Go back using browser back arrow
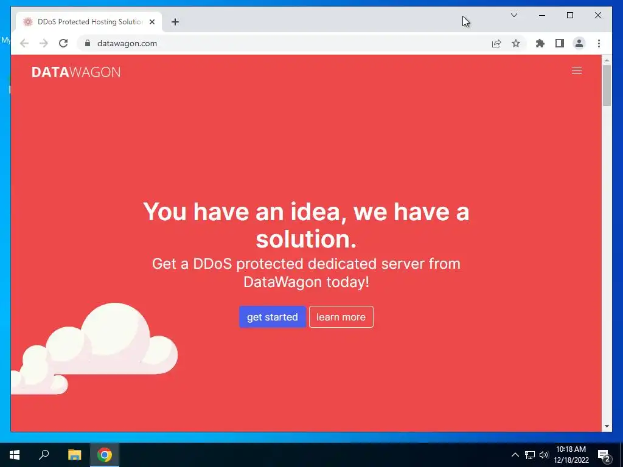The image size is (623, 467). 24,43
